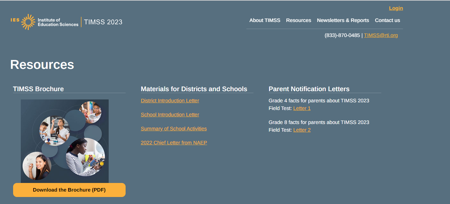Open Grade 8 parent Letter 2

(x=302, y=130)
